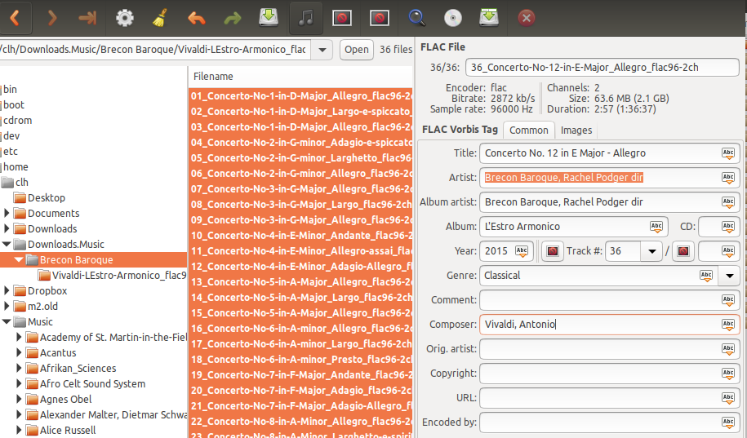Open the directory path dropdown arrow
Screen dimensions: 747x438
coord(322,50)
